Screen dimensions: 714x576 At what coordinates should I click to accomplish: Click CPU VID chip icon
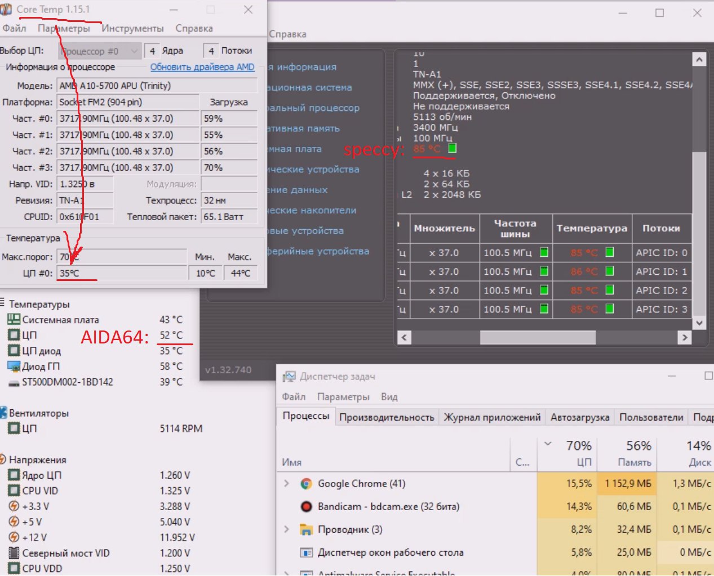point(14,491)
